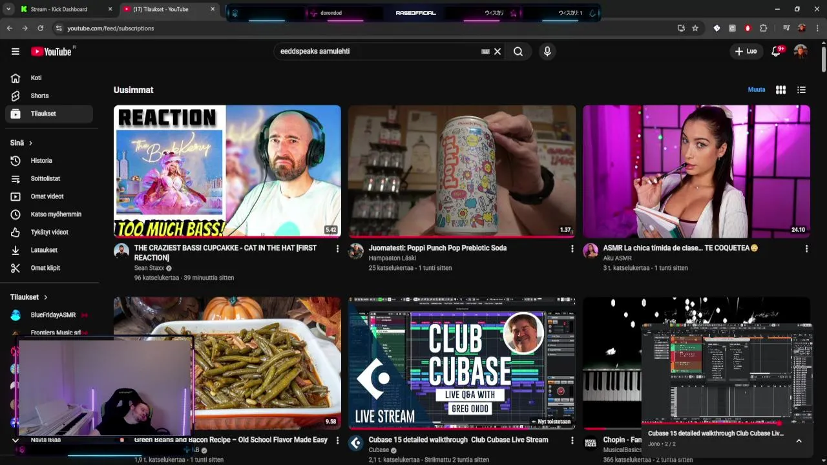Clear the search box with the X
This screenshot has height=465, width=827.
tap(497, 51)
